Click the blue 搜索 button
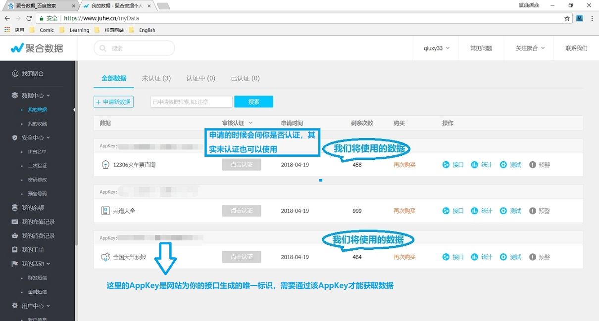 pos(253,101)
